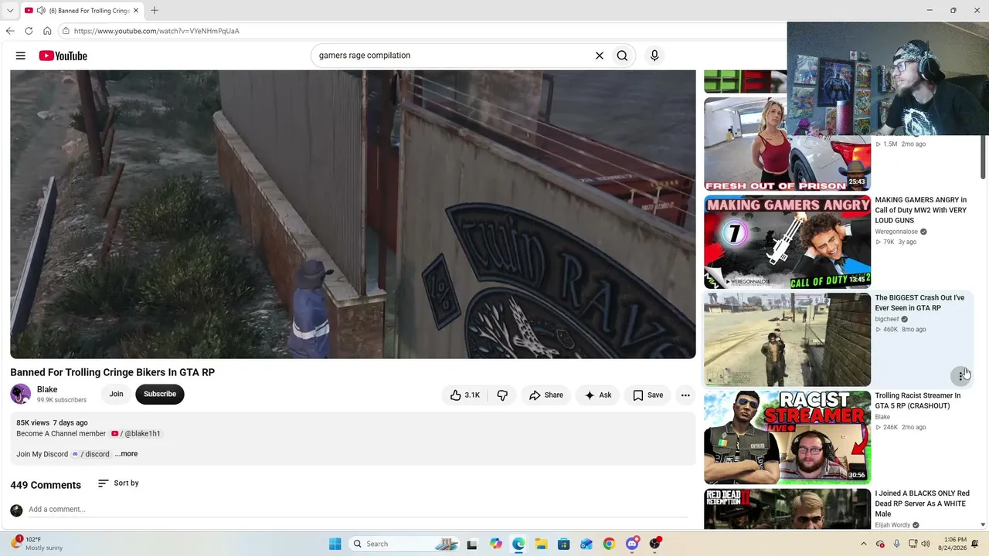989x556 pixels.
Task: Click the video player area
Action: tap(353, 214)
